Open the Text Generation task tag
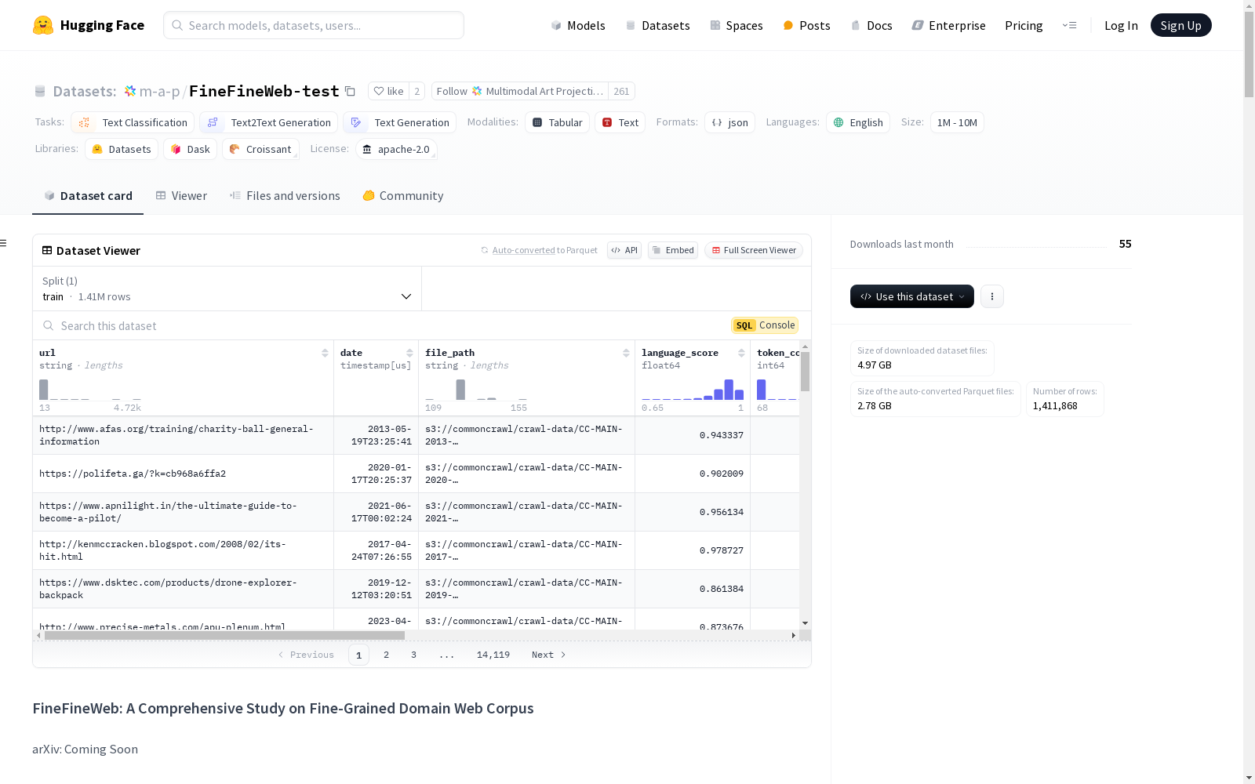This screenshot has width=1255, height=784. point(400,122)
